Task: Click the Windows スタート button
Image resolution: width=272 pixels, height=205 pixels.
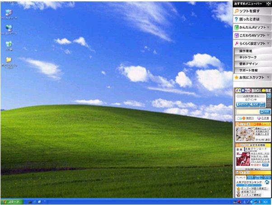Action: pos(12,202)
